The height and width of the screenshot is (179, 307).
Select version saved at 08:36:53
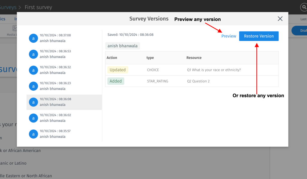(x=64, y=54)
